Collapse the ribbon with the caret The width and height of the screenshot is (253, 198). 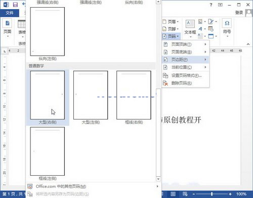[x=248, y=44]
